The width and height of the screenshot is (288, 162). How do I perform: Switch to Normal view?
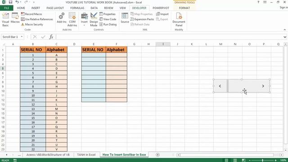[226, 160]
